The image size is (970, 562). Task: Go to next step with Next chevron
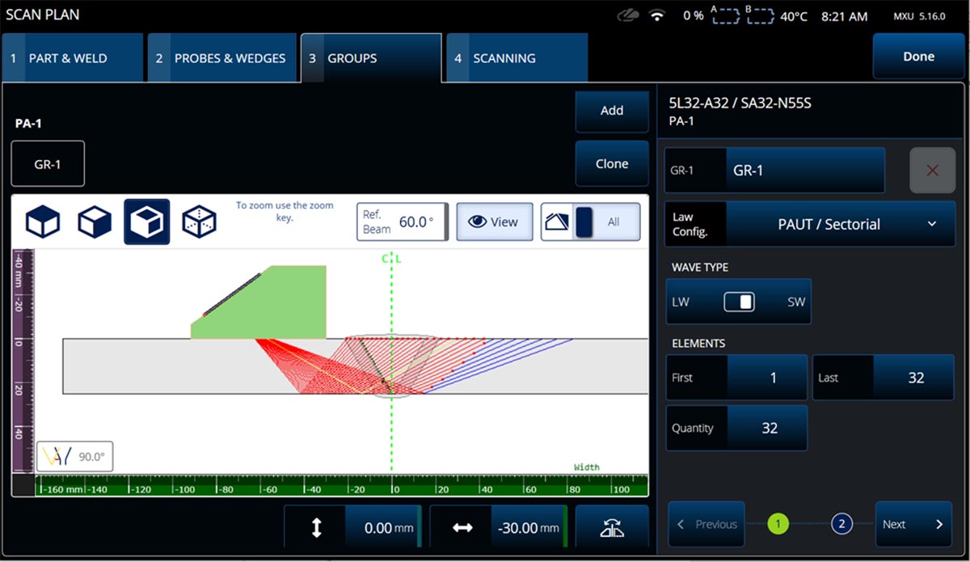pyautogui.click(x=913, y=524)
